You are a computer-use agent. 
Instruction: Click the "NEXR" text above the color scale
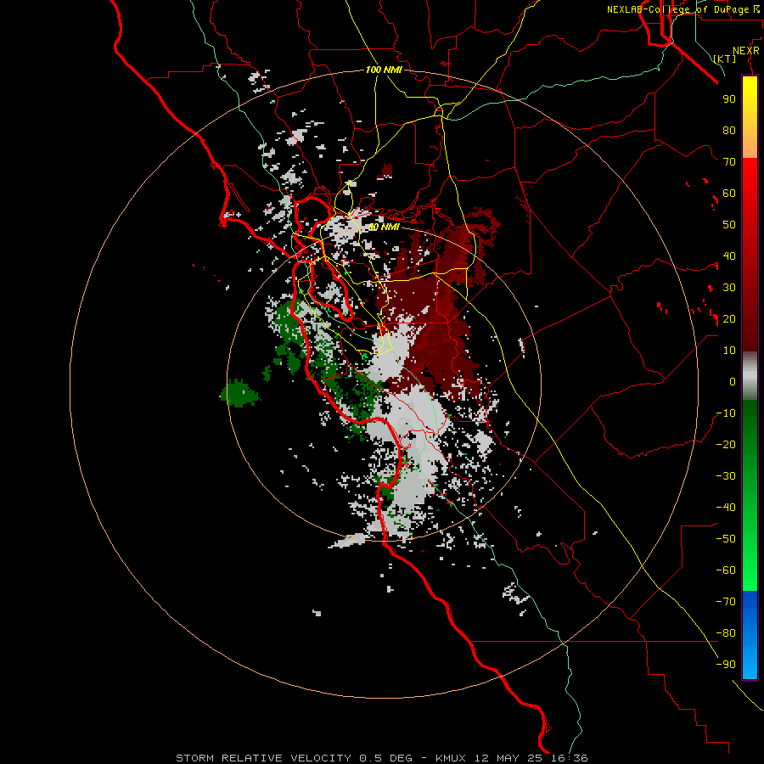point(746,50)
